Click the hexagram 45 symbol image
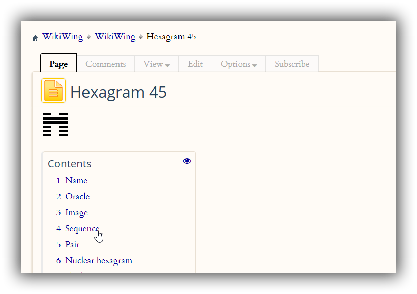The image size is (417, 294). pos(55,125)
